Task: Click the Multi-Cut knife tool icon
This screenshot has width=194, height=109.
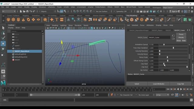Action: tap(169, 20)
